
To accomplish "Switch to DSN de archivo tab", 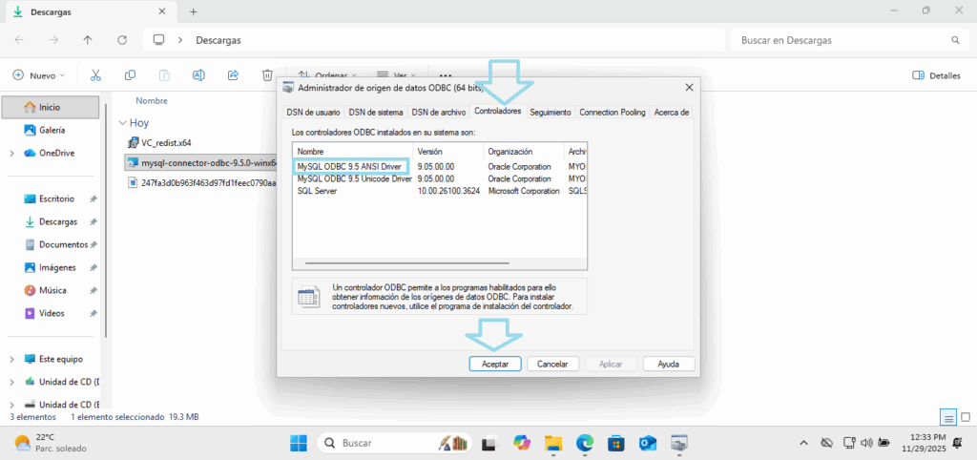I will [439, 113].
